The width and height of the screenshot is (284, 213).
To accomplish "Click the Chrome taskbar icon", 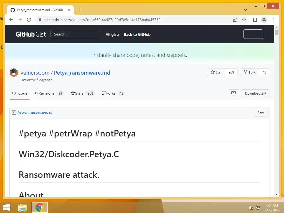I will [x=39, y=207].
